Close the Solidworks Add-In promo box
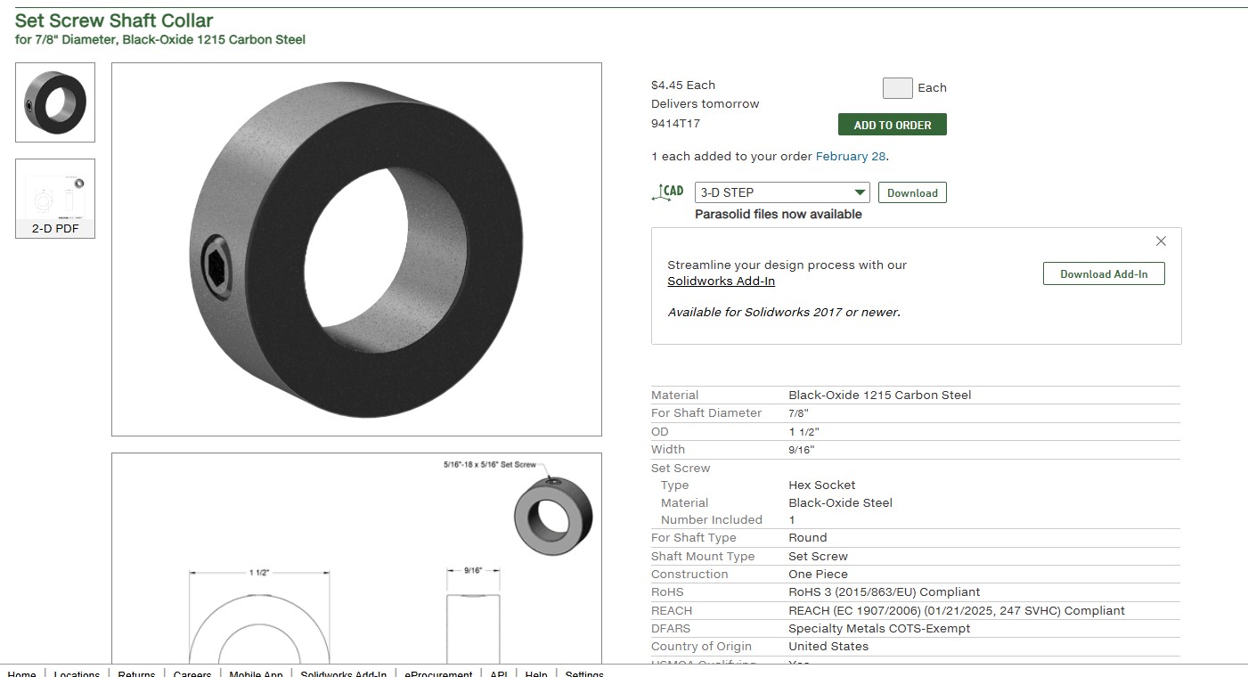 [1160, 241]
